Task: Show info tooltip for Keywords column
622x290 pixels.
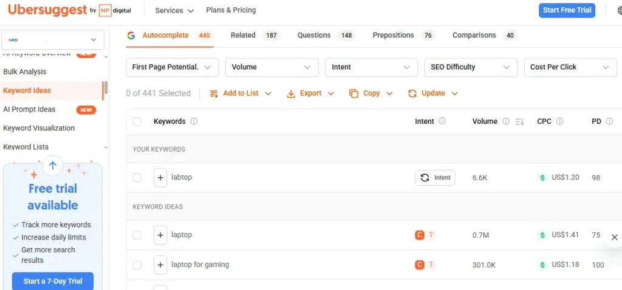Action: coord(194,121)
